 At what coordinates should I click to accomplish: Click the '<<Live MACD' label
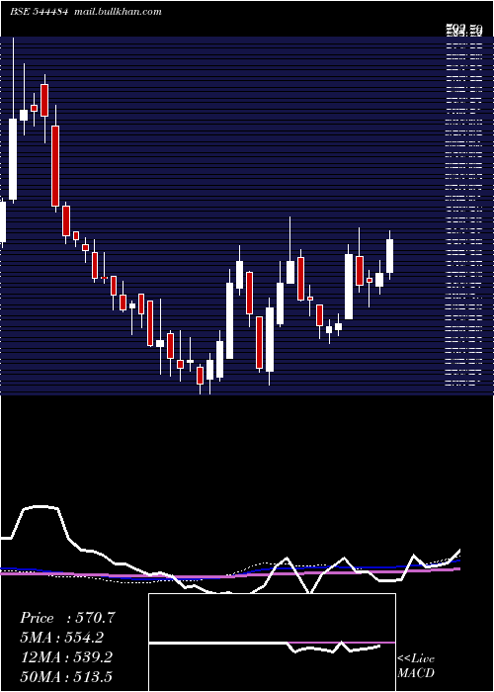point(416,666)
